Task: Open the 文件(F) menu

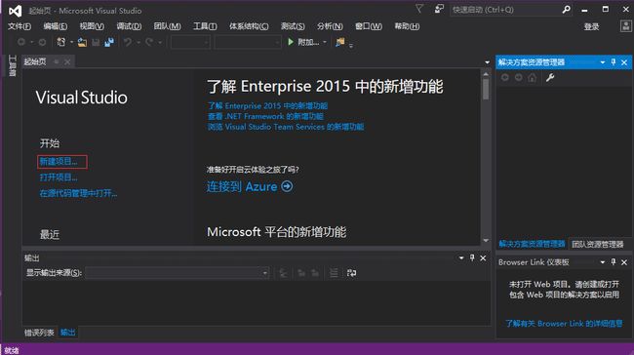Action: point(20,26)
